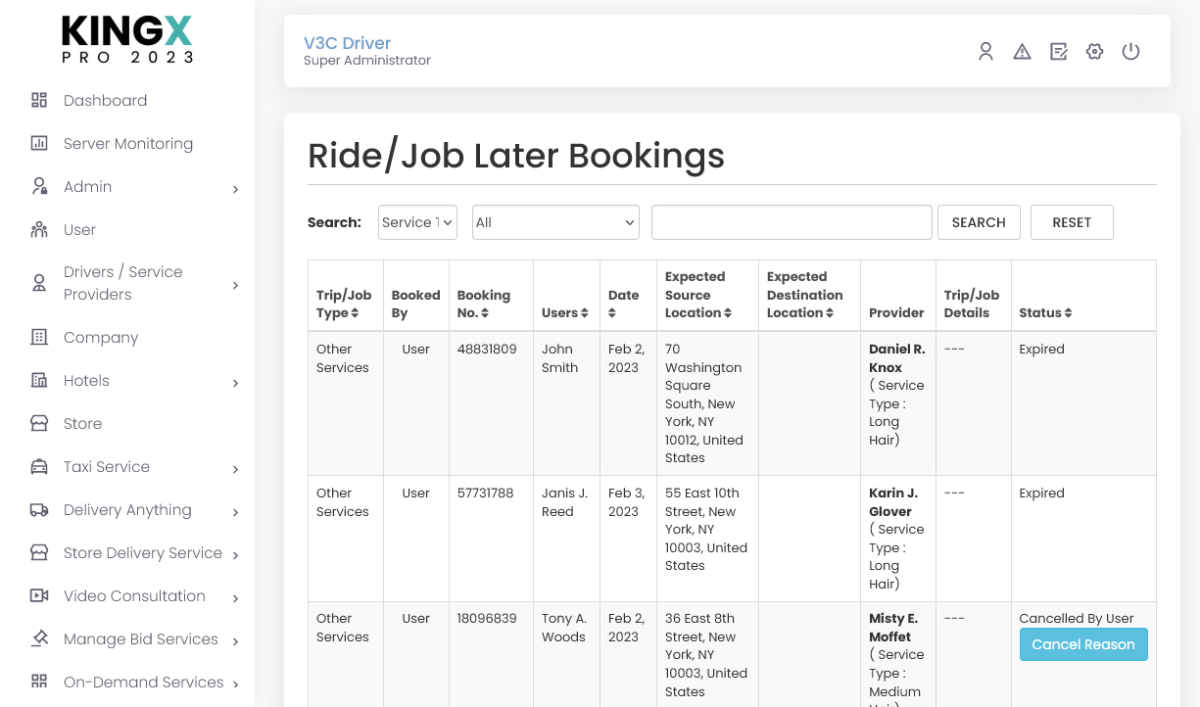Click the Cancel Reason button
This screenshot has width=1200, height=707.
(x=1082, y=644)
